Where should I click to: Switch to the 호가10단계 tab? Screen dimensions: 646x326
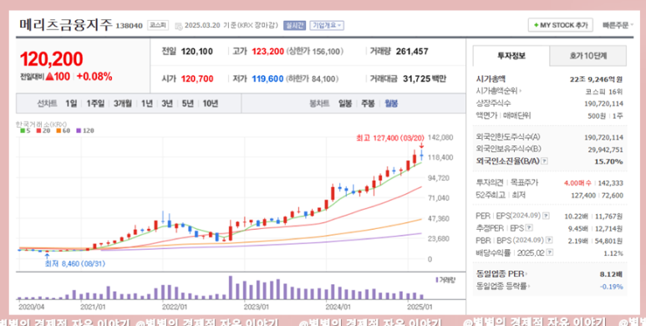[x=588, y=56]
